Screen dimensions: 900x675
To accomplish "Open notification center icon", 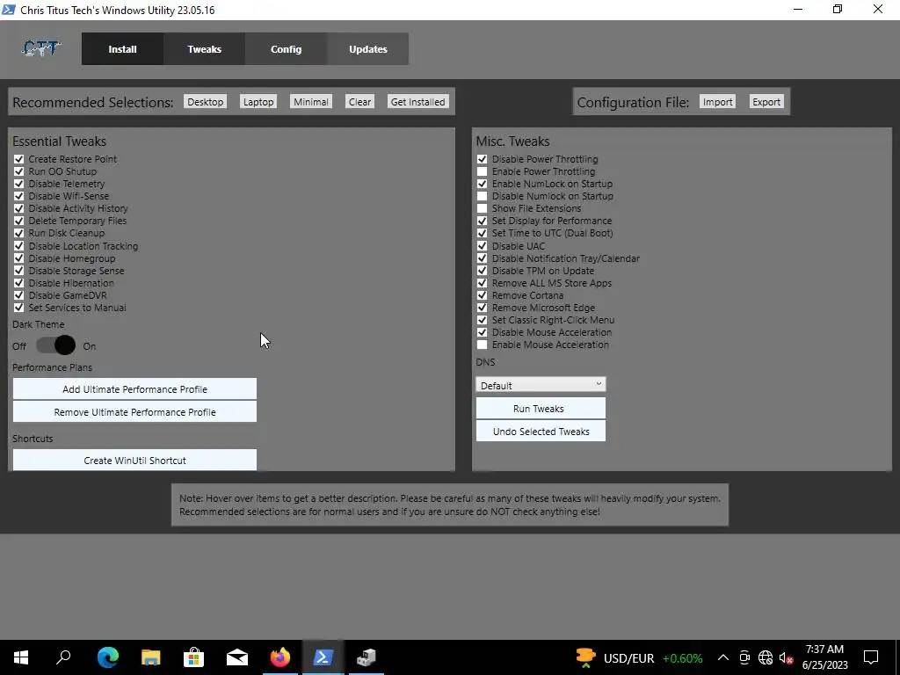I will 871,657.
